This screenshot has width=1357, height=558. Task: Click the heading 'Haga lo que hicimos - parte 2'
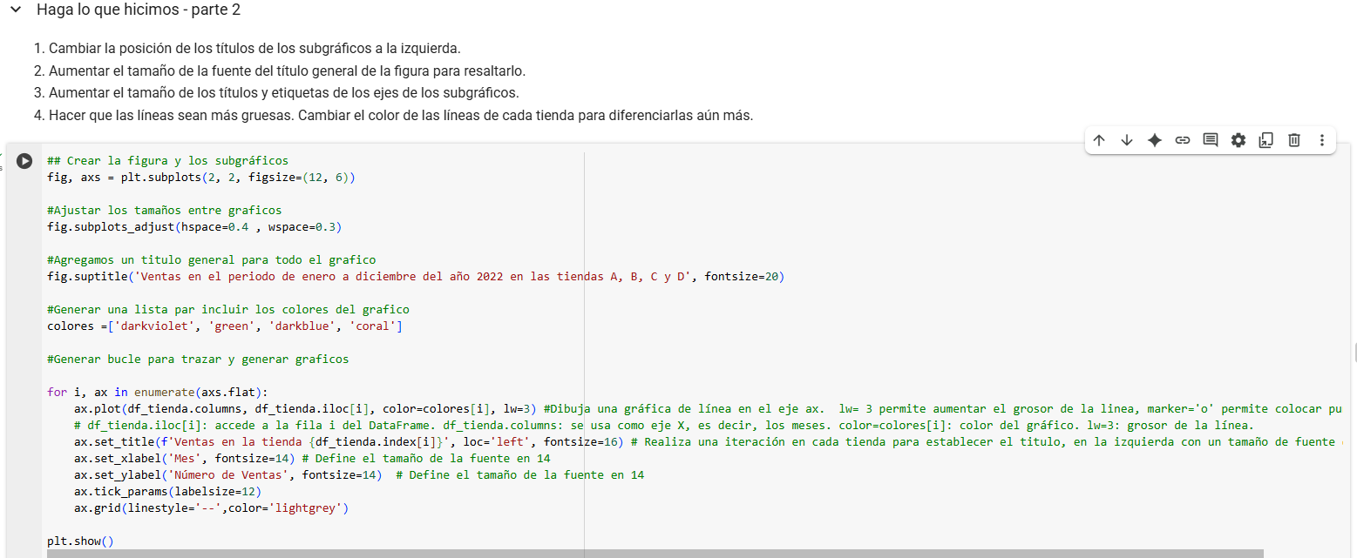(139, 10)
